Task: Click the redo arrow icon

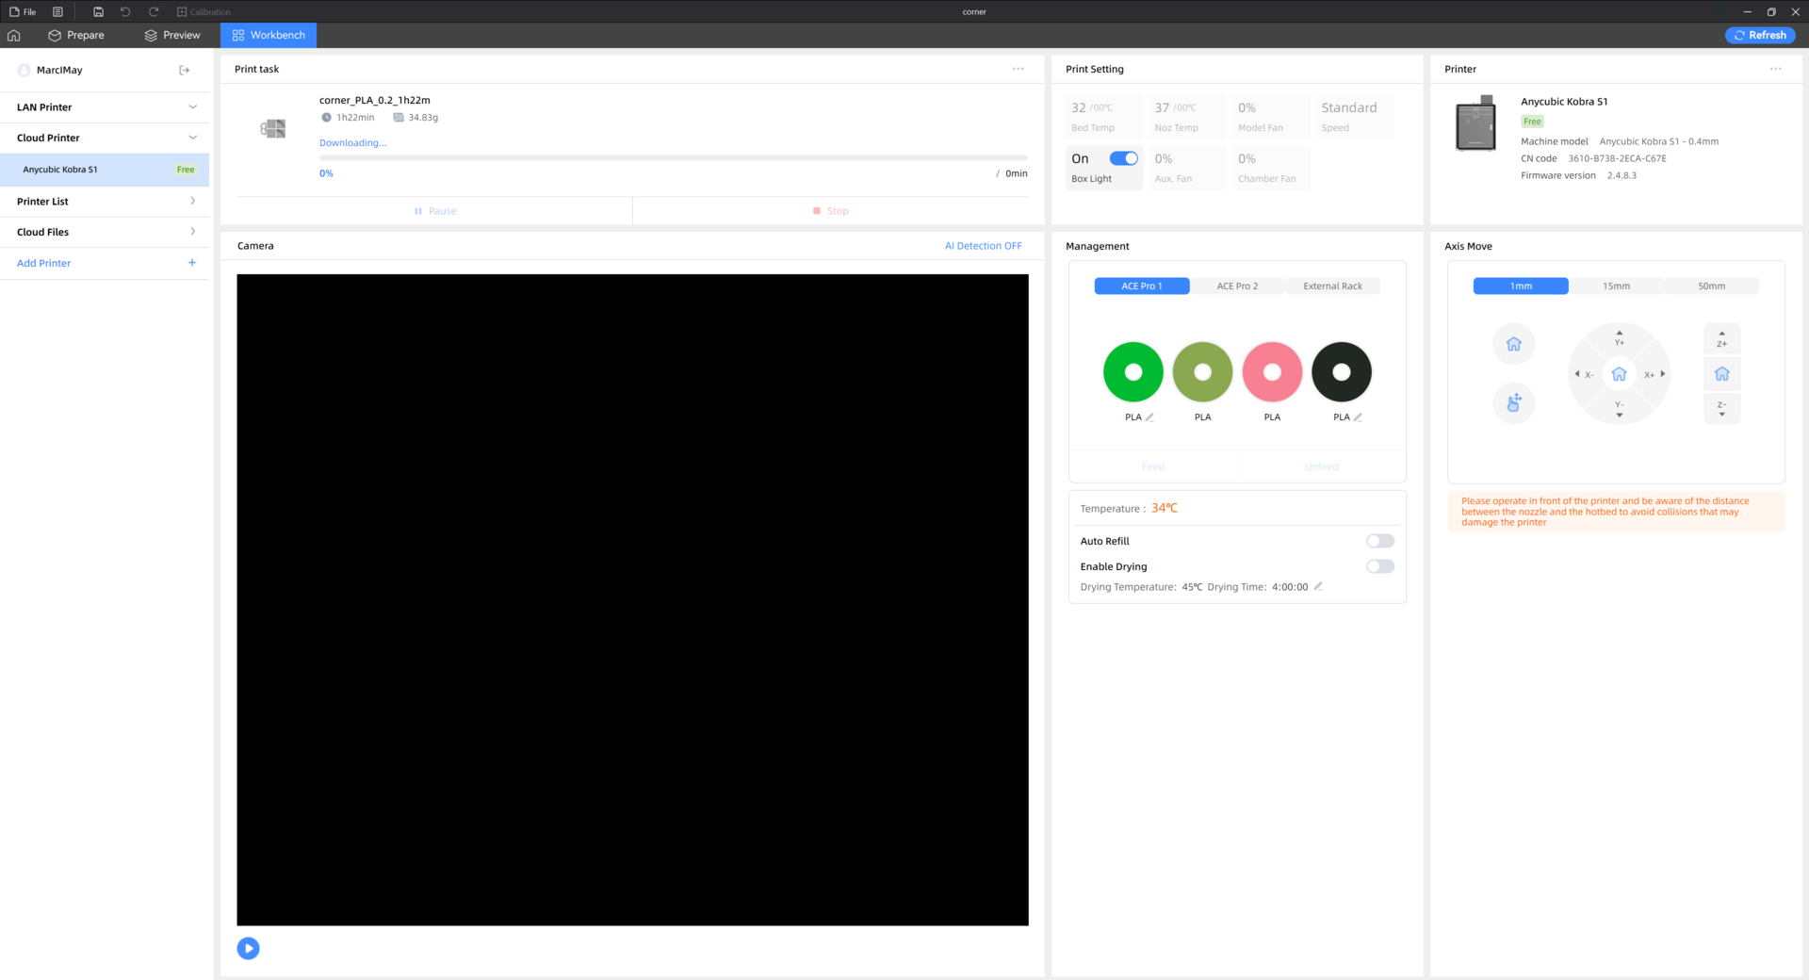Action: [154, 12]
